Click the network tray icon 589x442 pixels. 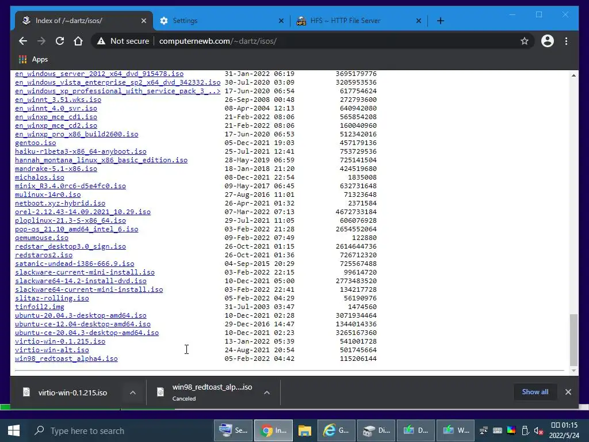click(x=483, y=430)
